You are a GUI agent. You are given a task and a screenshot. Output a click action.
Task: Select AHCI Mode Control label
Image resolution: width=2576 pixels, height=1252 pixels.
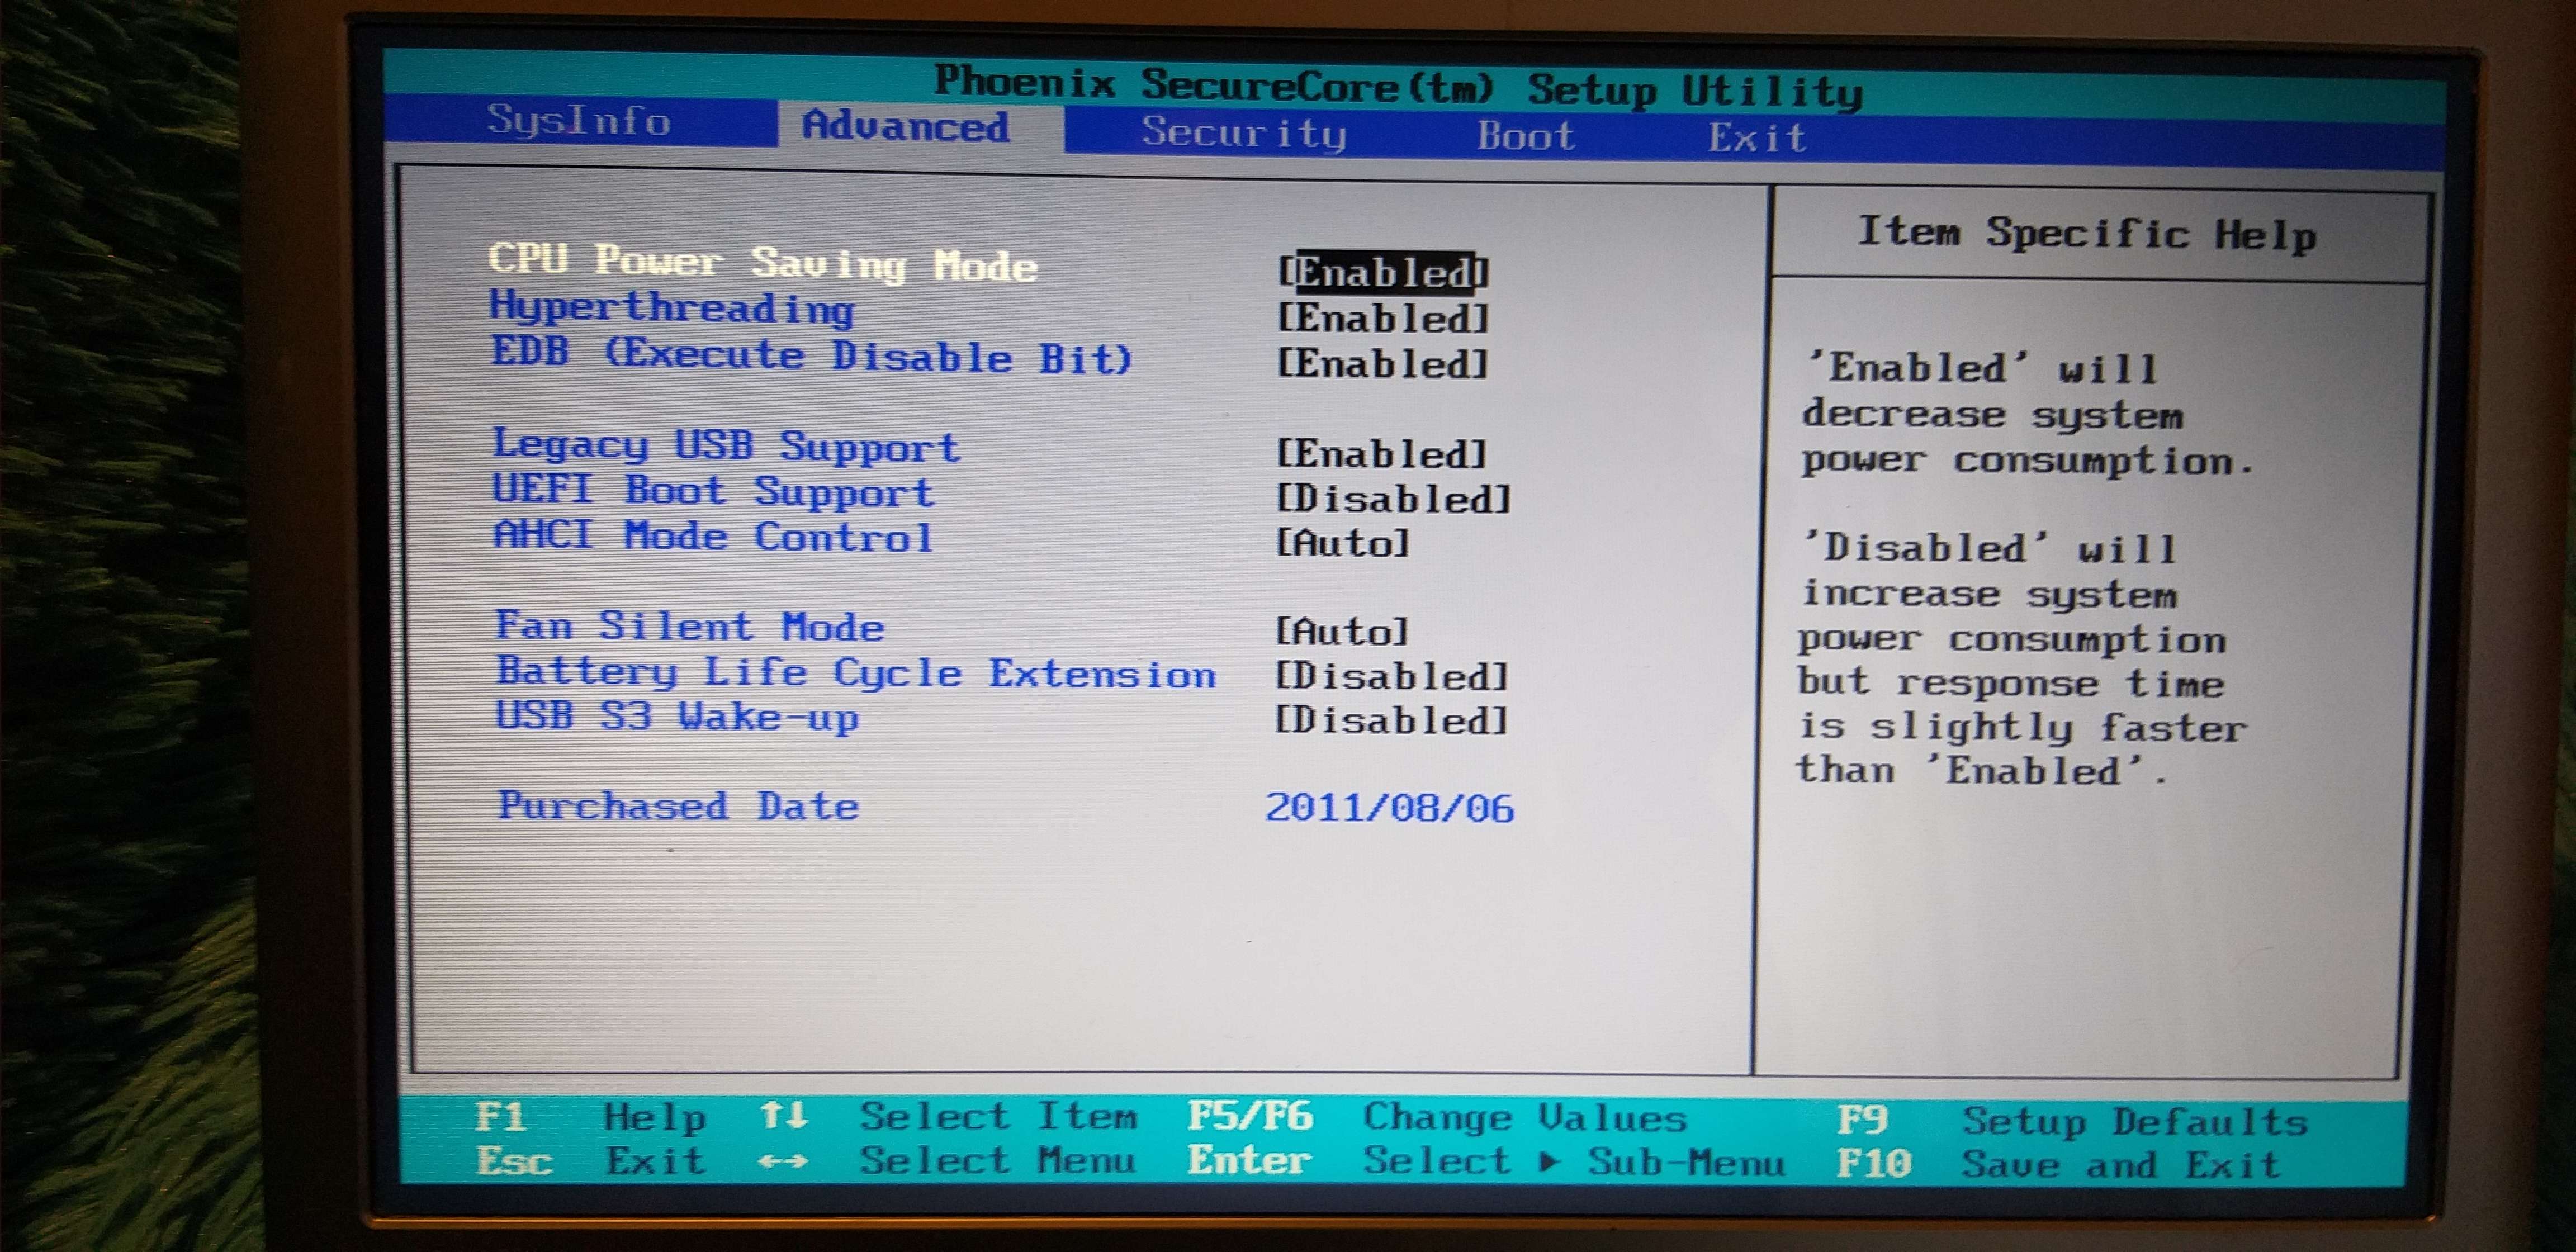point(714,536)
